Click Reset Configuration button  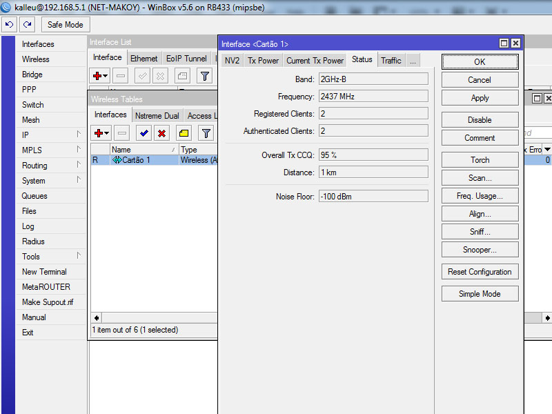480,272
